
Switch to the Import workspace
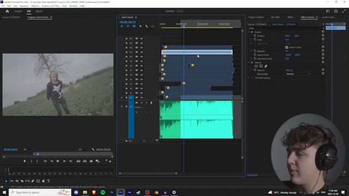(x=18, y=11)
